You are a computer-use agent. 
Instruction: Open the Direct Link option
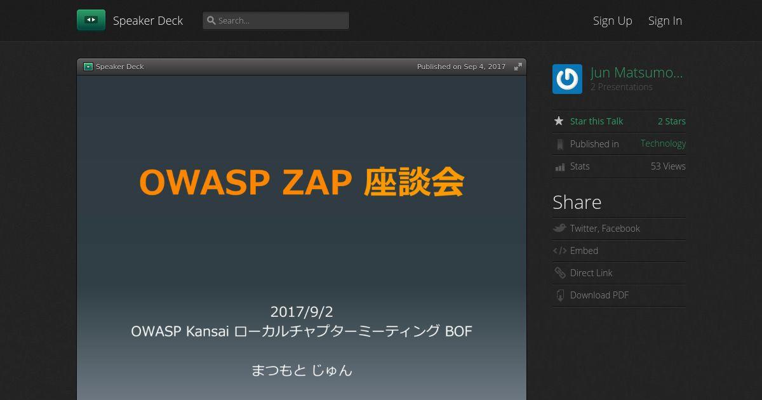(591, 273)
